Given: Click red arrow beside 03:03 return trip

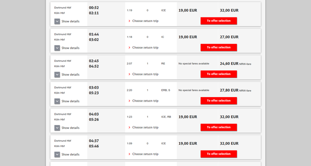Looking at the screenshot, I should pyautogui.click(x=129, y=101).
